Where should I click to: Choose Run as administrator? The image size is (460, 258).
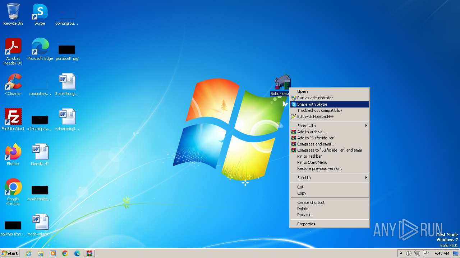pyautogui.click(x=330, y=98)
